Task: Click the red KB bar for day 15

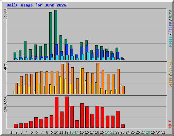Action: 82,116
